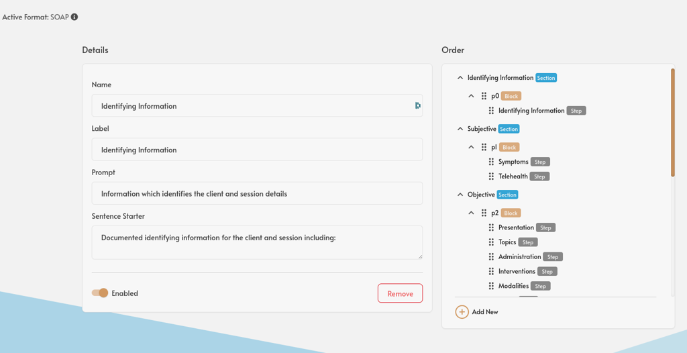
Task: Select the Interventions step
Action: tap(517, 271)
